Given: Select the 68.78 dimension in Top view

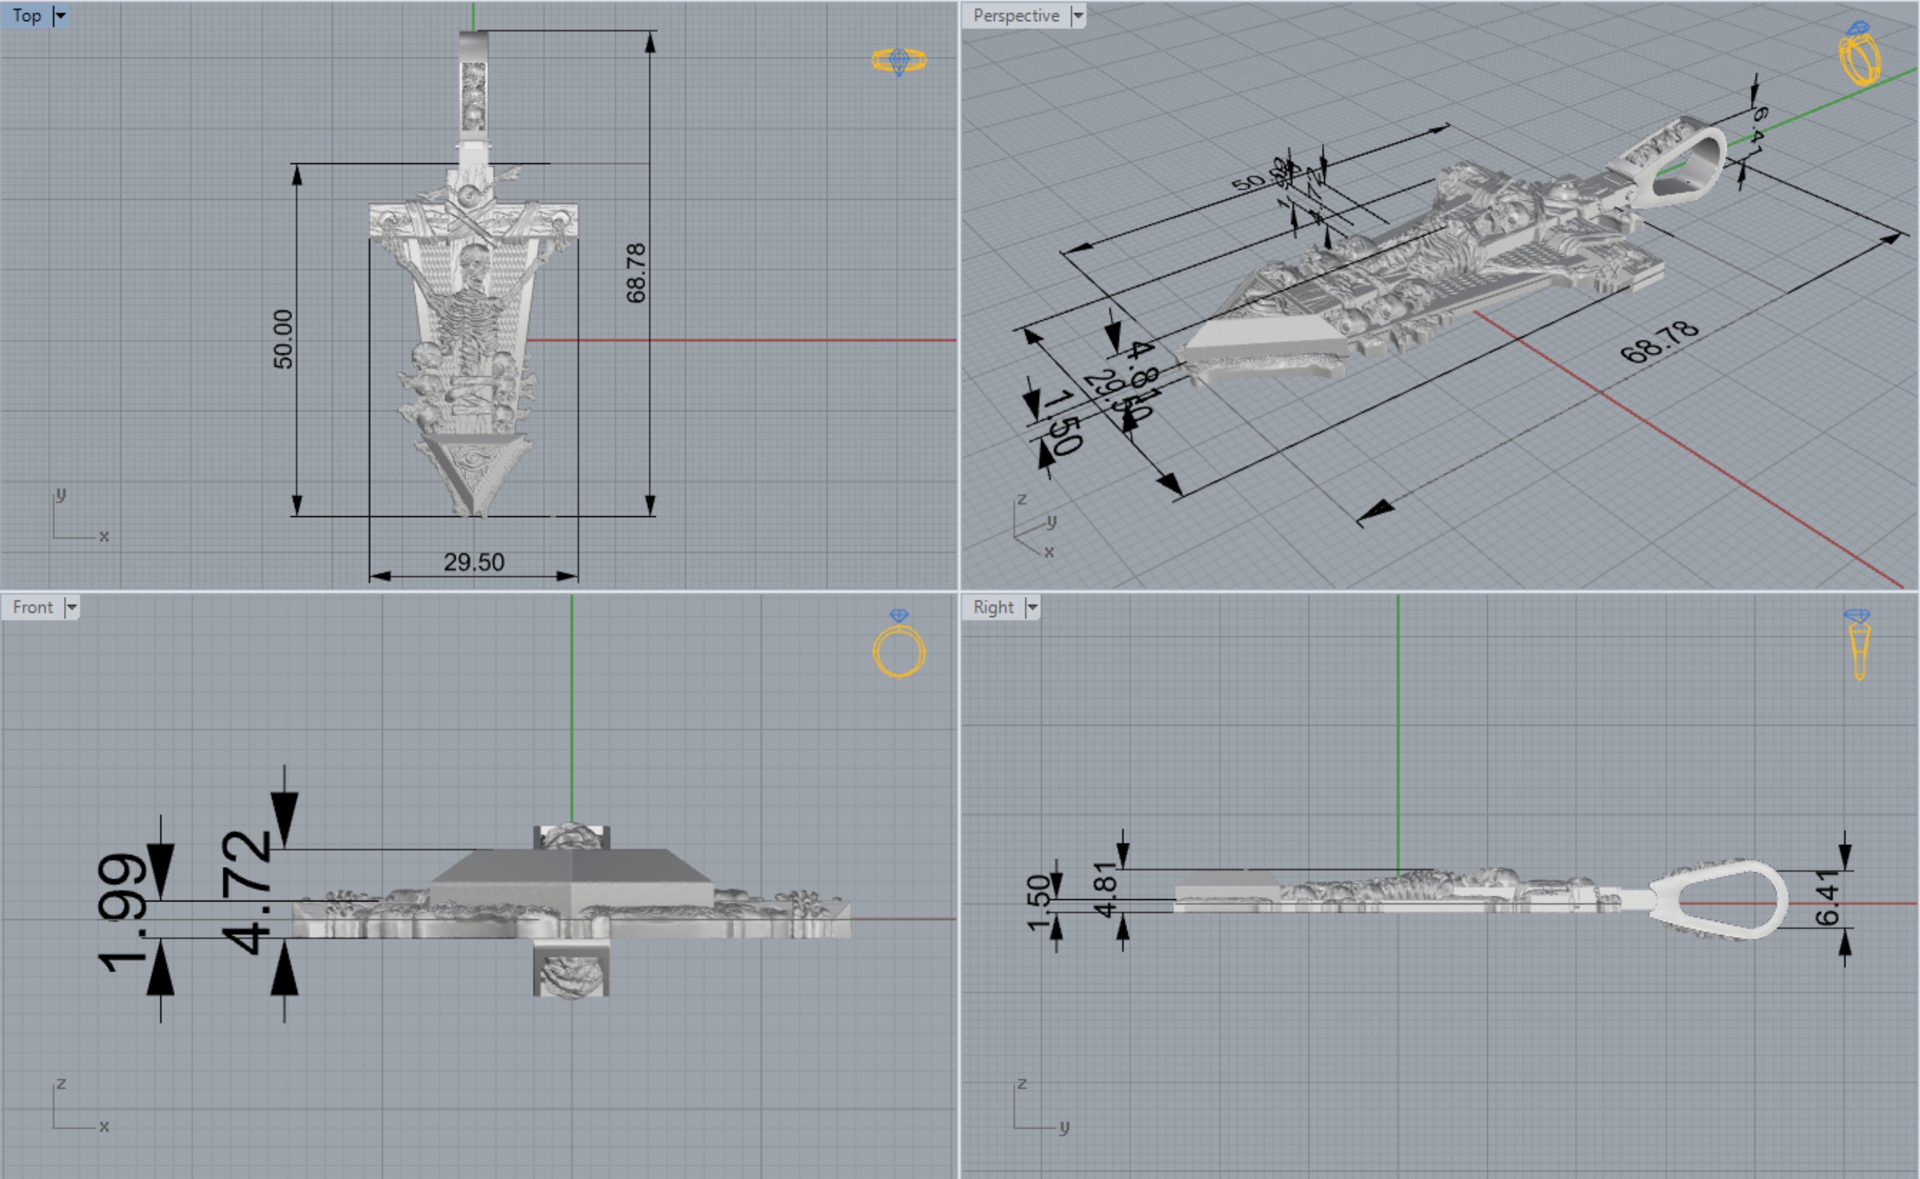Looking at the screenshot, I should [636, 273].
